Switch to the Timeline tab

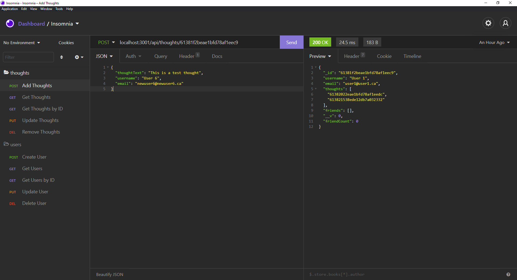point(412,56)
